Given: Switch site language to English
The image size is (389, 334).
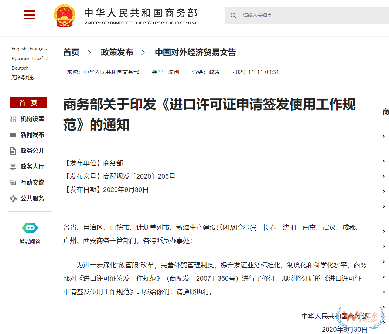Looking at the screenshot, I should [19, 48].
